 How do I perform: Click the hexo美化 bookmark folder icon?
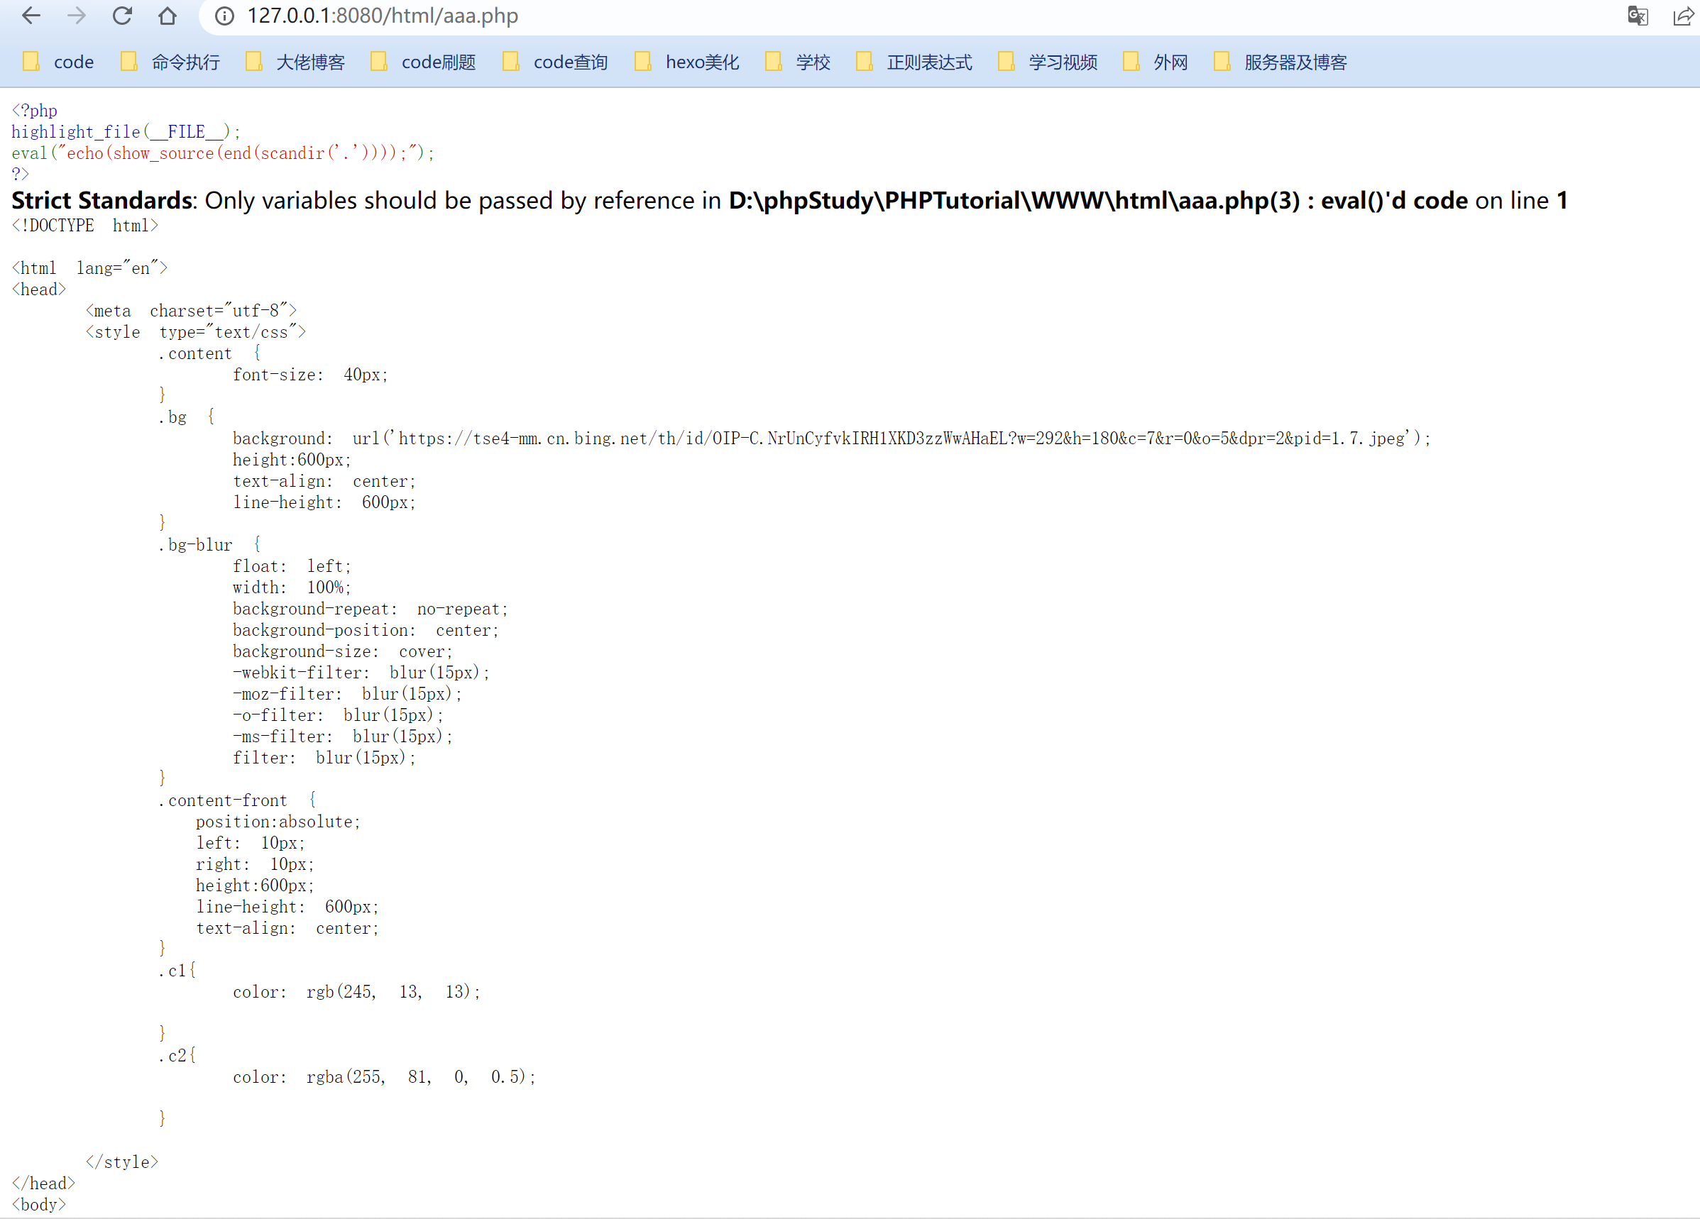click(643, 62)
